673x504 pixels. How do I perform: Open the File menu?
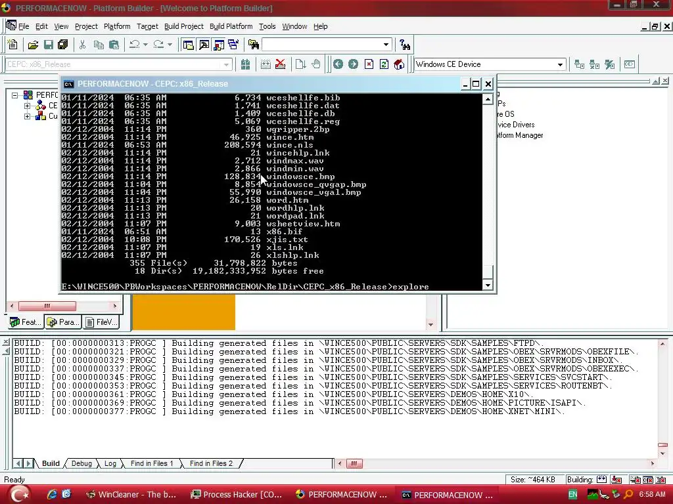24,26
